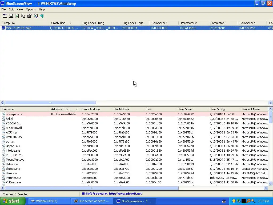Click upper pane scroll-right arrow
The image size is (273, 205).
270,103
